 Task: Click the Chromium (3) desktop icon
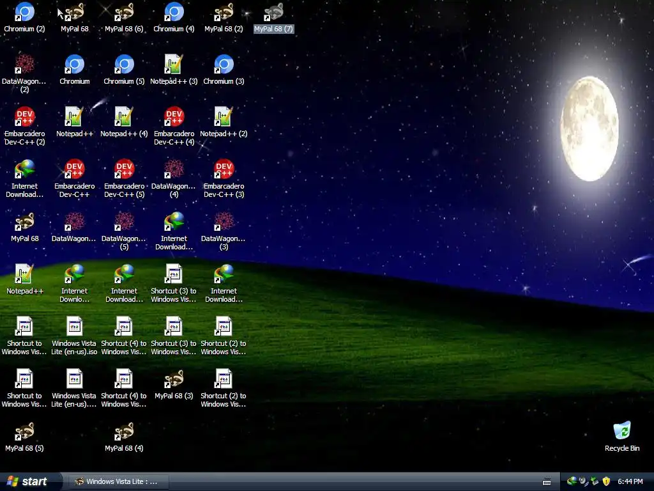(224, 70)
